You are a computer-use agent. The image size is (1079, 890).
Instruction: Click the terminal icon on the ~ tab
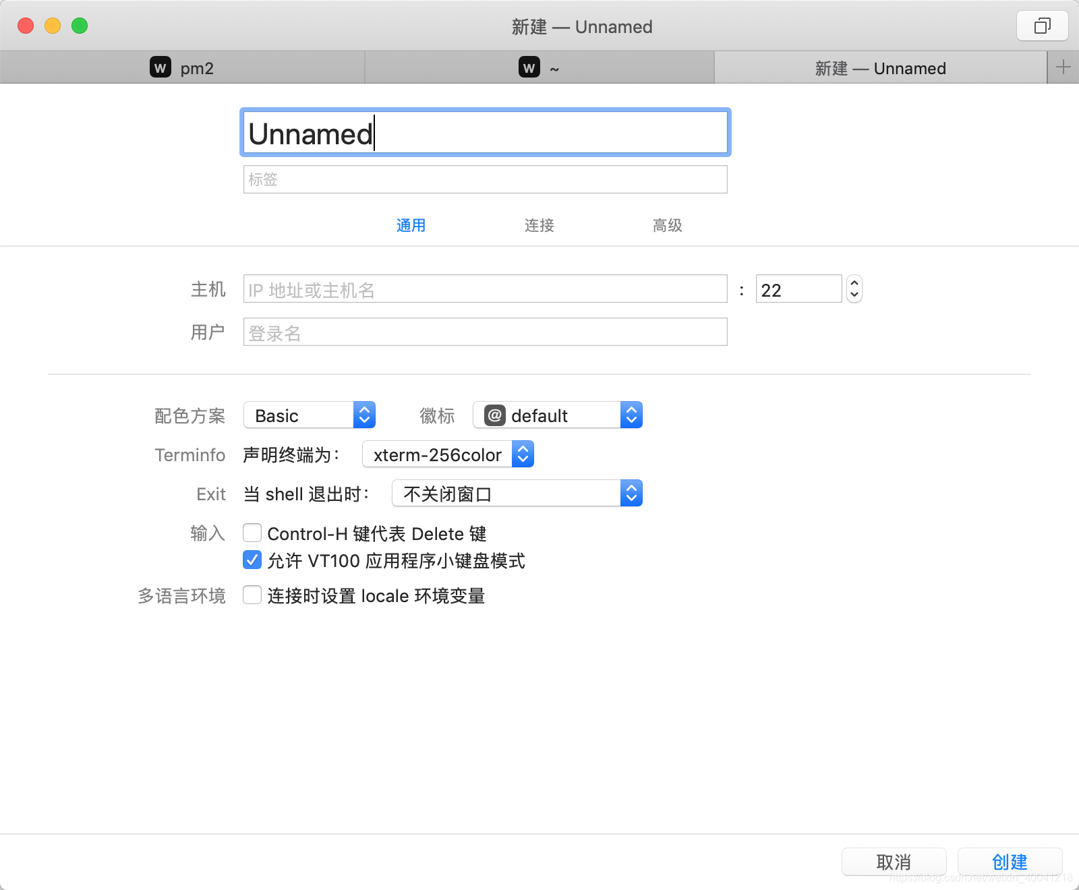click(x=529, y=67)
